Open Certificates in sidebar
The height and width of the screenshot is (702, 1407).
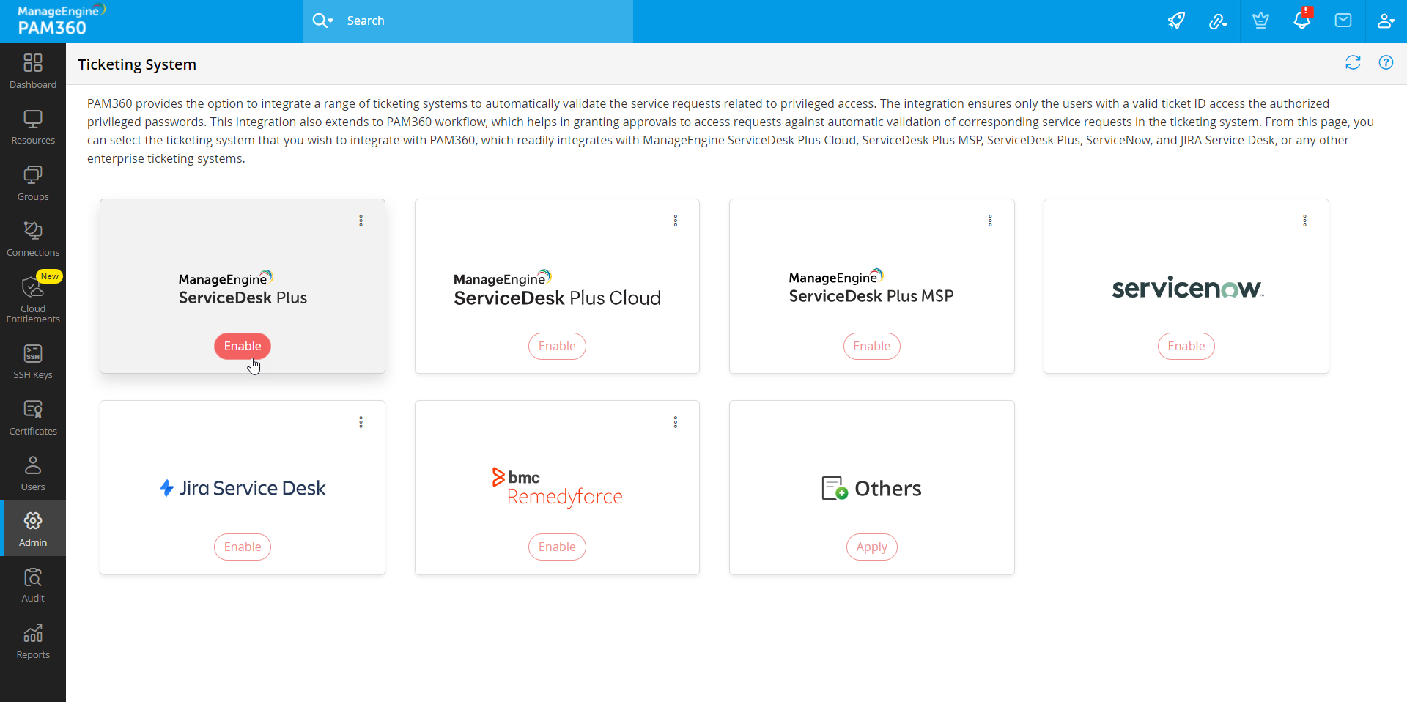pos(33,418)
